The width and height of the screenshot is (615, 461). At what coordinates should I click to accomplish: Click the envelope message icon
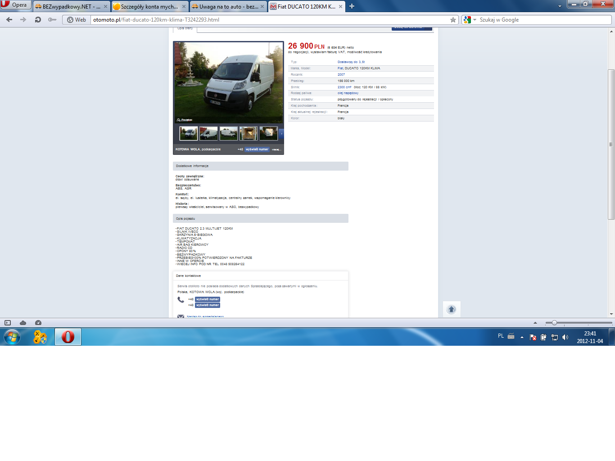coord(181,316)
